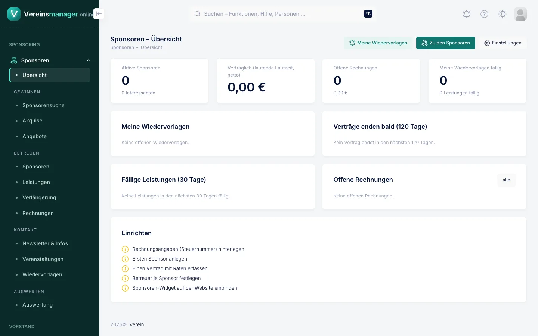Open the user avatar menu
538x336 pixels.
pyautogui.click(x=520, y=14)
